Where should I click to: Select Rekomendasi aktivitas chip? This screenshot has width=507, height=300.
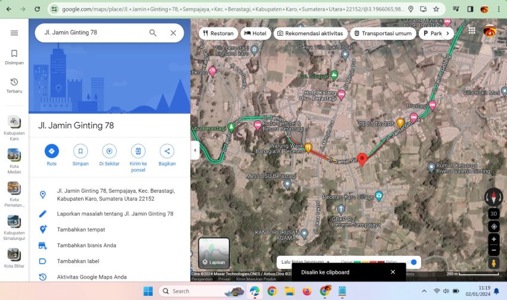coord(310,33)
